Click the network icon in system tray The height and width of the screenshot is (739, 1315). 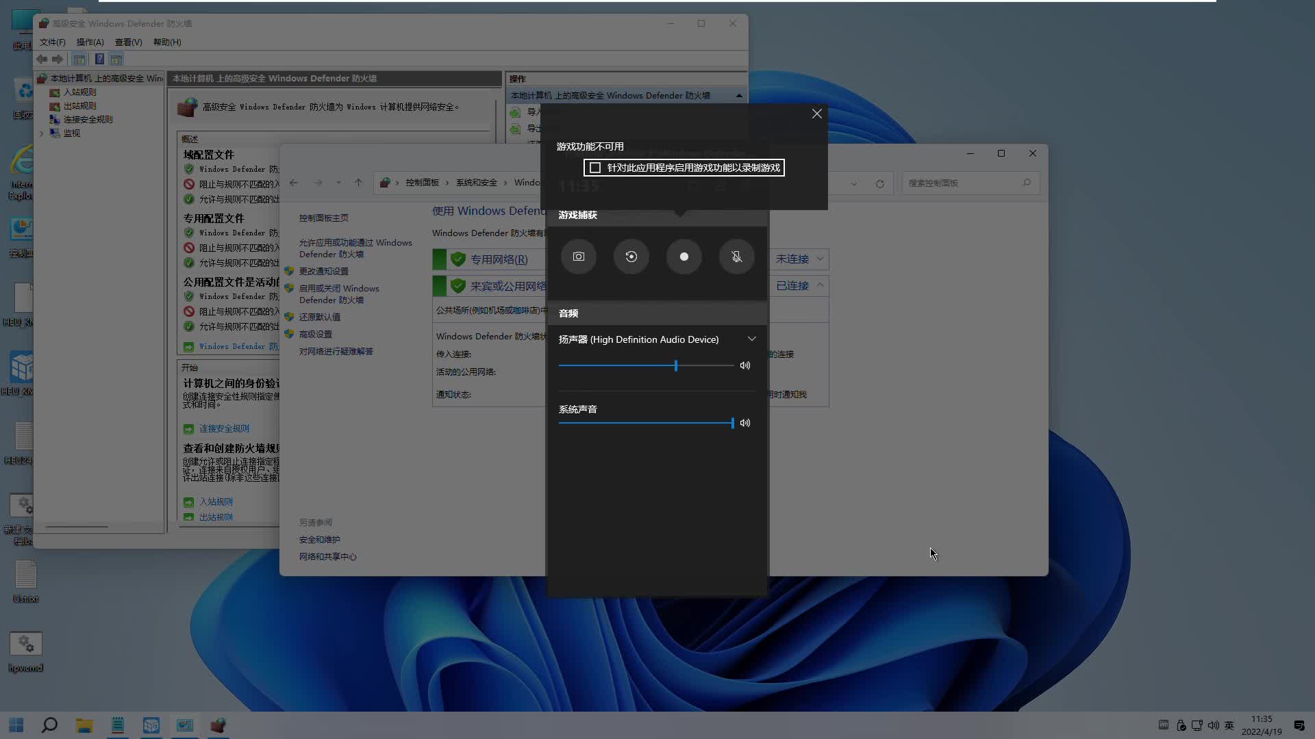coord(1197,725)
